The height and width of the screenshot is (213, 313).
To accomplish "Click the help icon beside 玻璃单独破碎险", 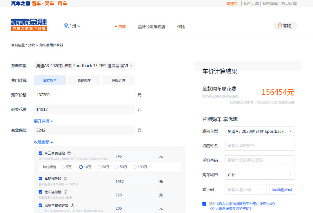I will 72,205.
